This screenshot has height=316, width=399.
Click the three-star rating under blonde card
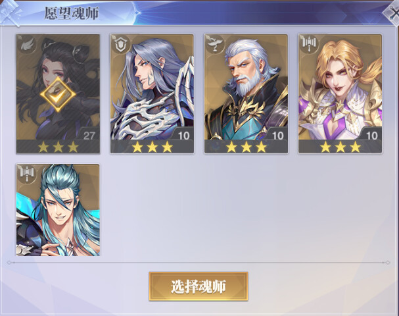[x=340, y=147]
